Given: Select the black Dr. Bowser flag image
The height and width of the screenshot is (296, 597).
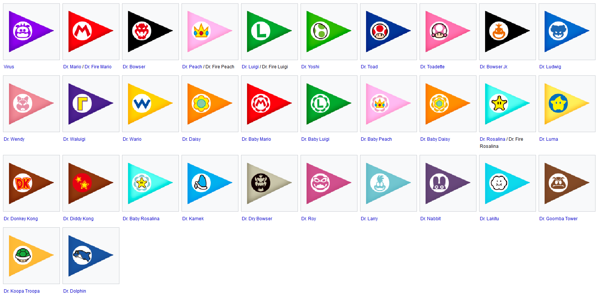Looking at the screenshot, I should coord(150,31).
